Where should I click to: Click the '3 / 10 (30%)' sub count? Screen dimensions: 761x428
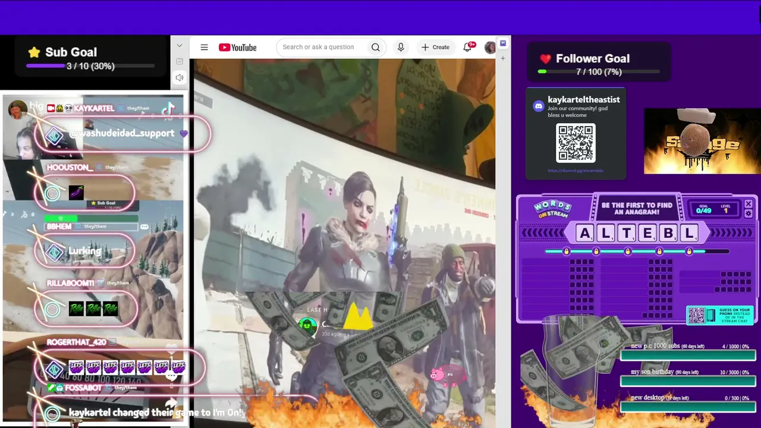[x=90, y=66]
